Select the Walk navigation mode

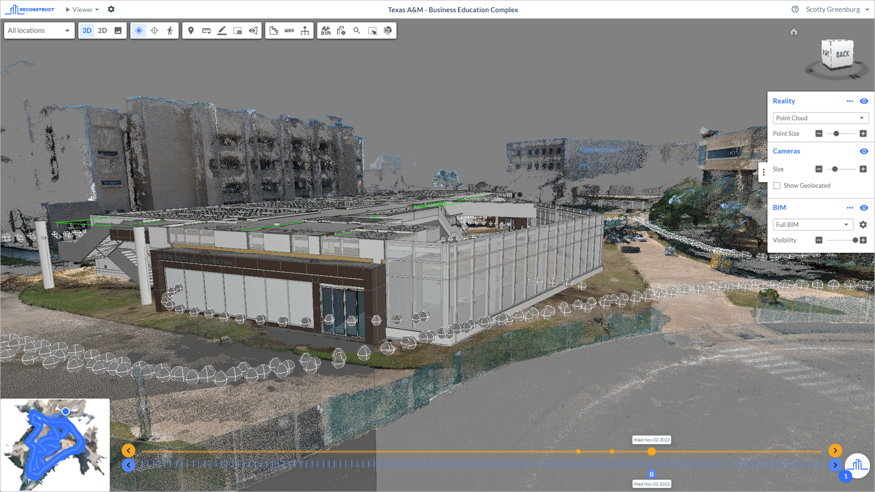(x=170, y=30)
